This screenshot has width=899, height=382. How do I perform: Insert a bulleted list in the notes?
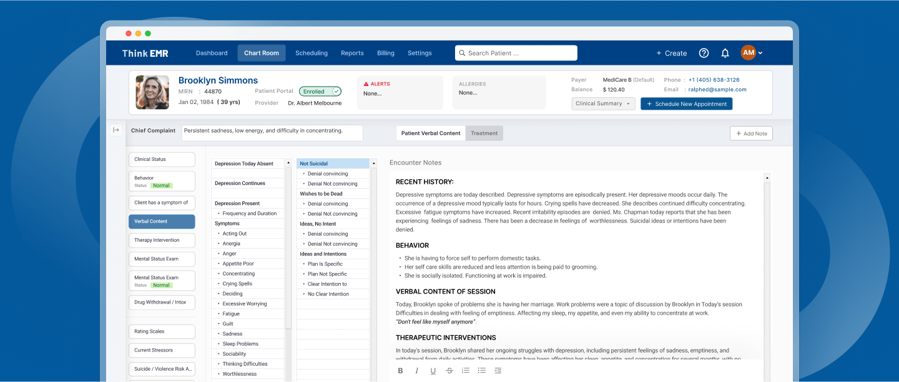click(x=481, y=371)
